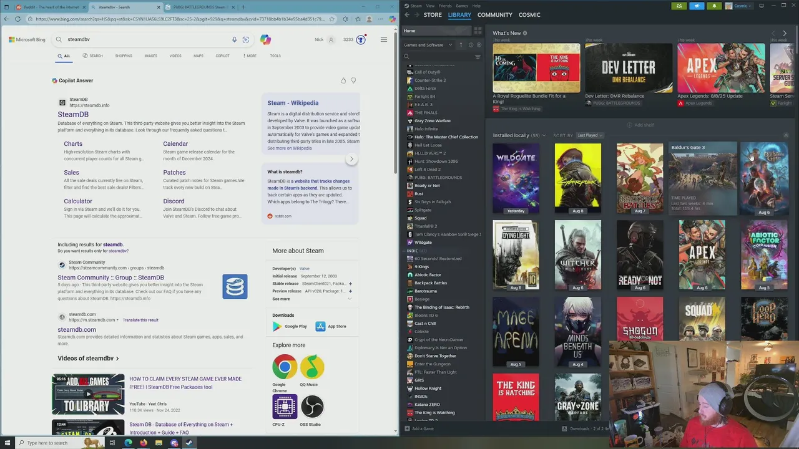This screenshot has height=449, width=799.
Task: Open the Copilot icon beside the Bing search box
Action: 265,39
